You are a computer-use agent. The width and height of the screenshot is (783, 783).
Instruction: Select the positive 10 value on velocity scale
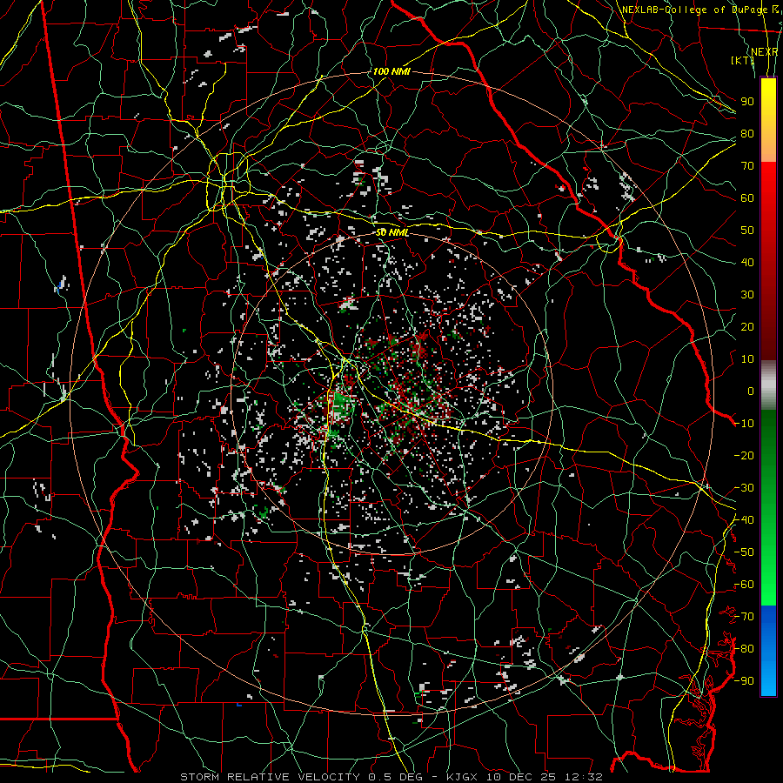tap(747, 359)
